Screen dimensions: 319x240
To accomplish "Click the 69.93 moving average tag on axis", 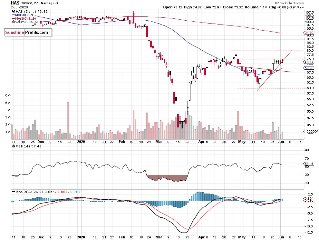I will tap(309, 68).
